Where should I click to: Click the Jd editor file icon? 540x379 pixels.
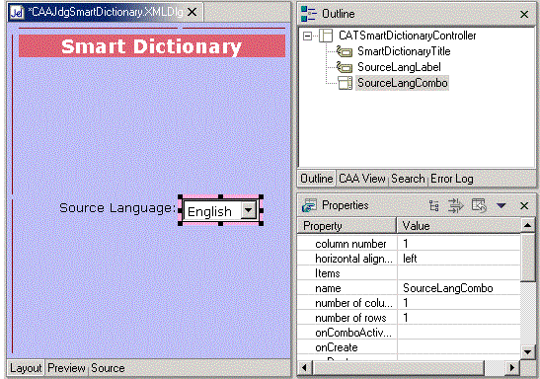click(x=17, y=13)
